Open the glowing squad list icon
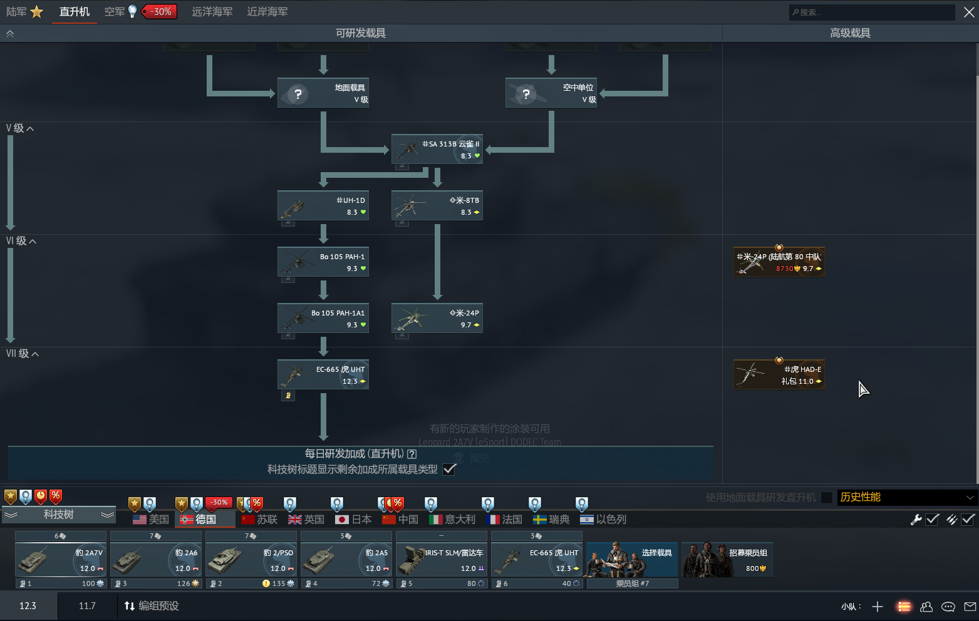 [904, 606]
